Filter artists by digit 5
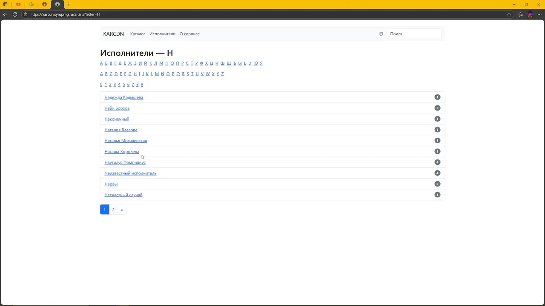Viewport: 545px width, 306px height. point(123,85)
